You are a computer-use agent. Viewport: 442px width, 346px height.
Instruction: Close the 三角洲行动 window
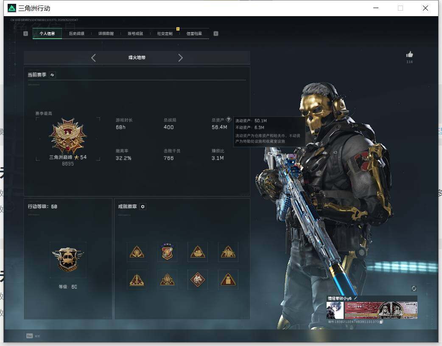[x=425, y=8]
